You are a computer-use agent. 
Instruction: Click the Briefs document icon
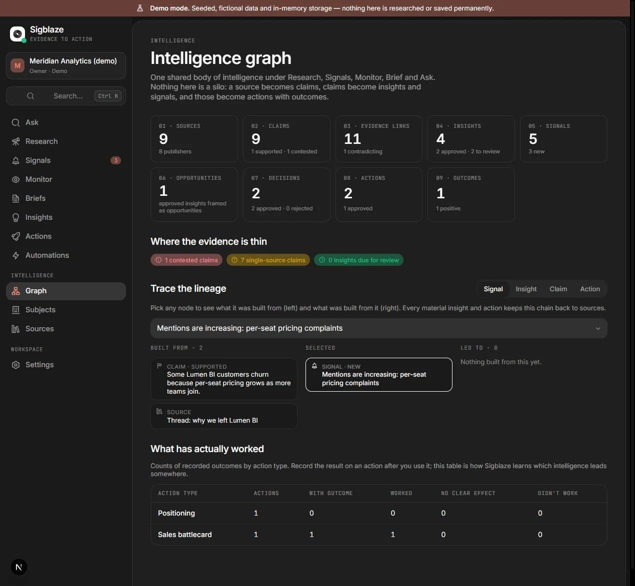click(16, 198)
